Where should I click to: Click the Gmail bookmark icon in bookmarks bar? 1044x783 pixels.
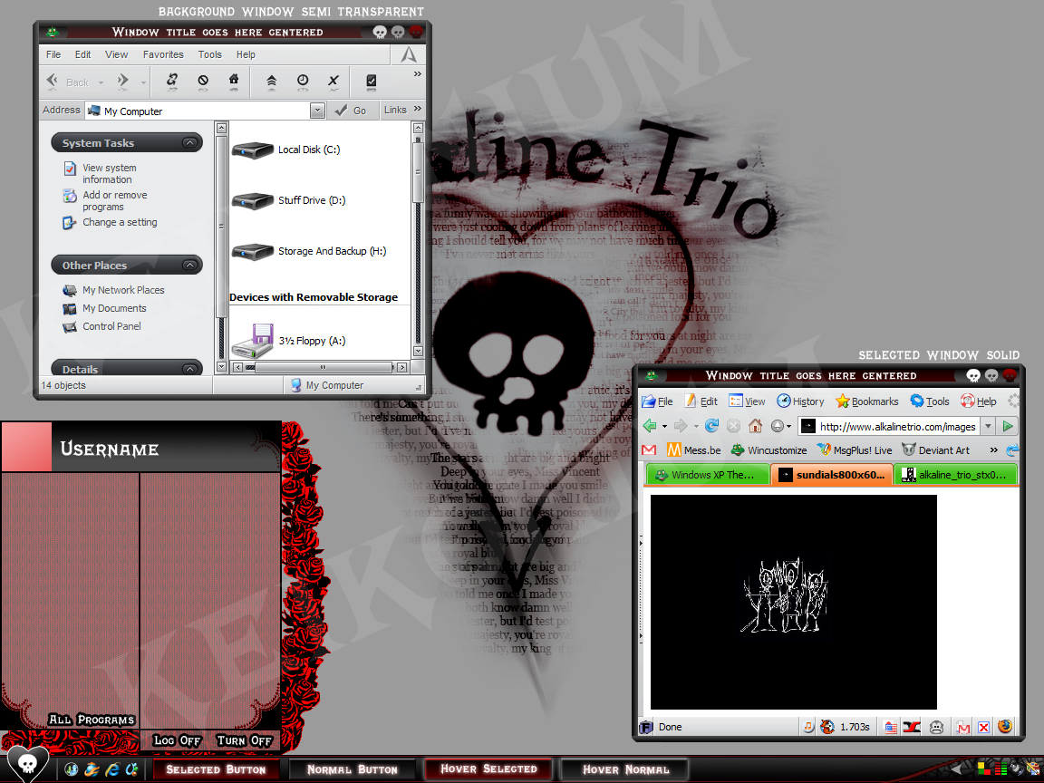click(649, 450)
